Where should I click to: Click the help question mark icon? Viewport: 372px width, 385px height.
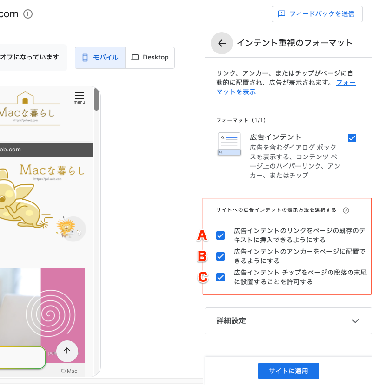pos(346,210)
